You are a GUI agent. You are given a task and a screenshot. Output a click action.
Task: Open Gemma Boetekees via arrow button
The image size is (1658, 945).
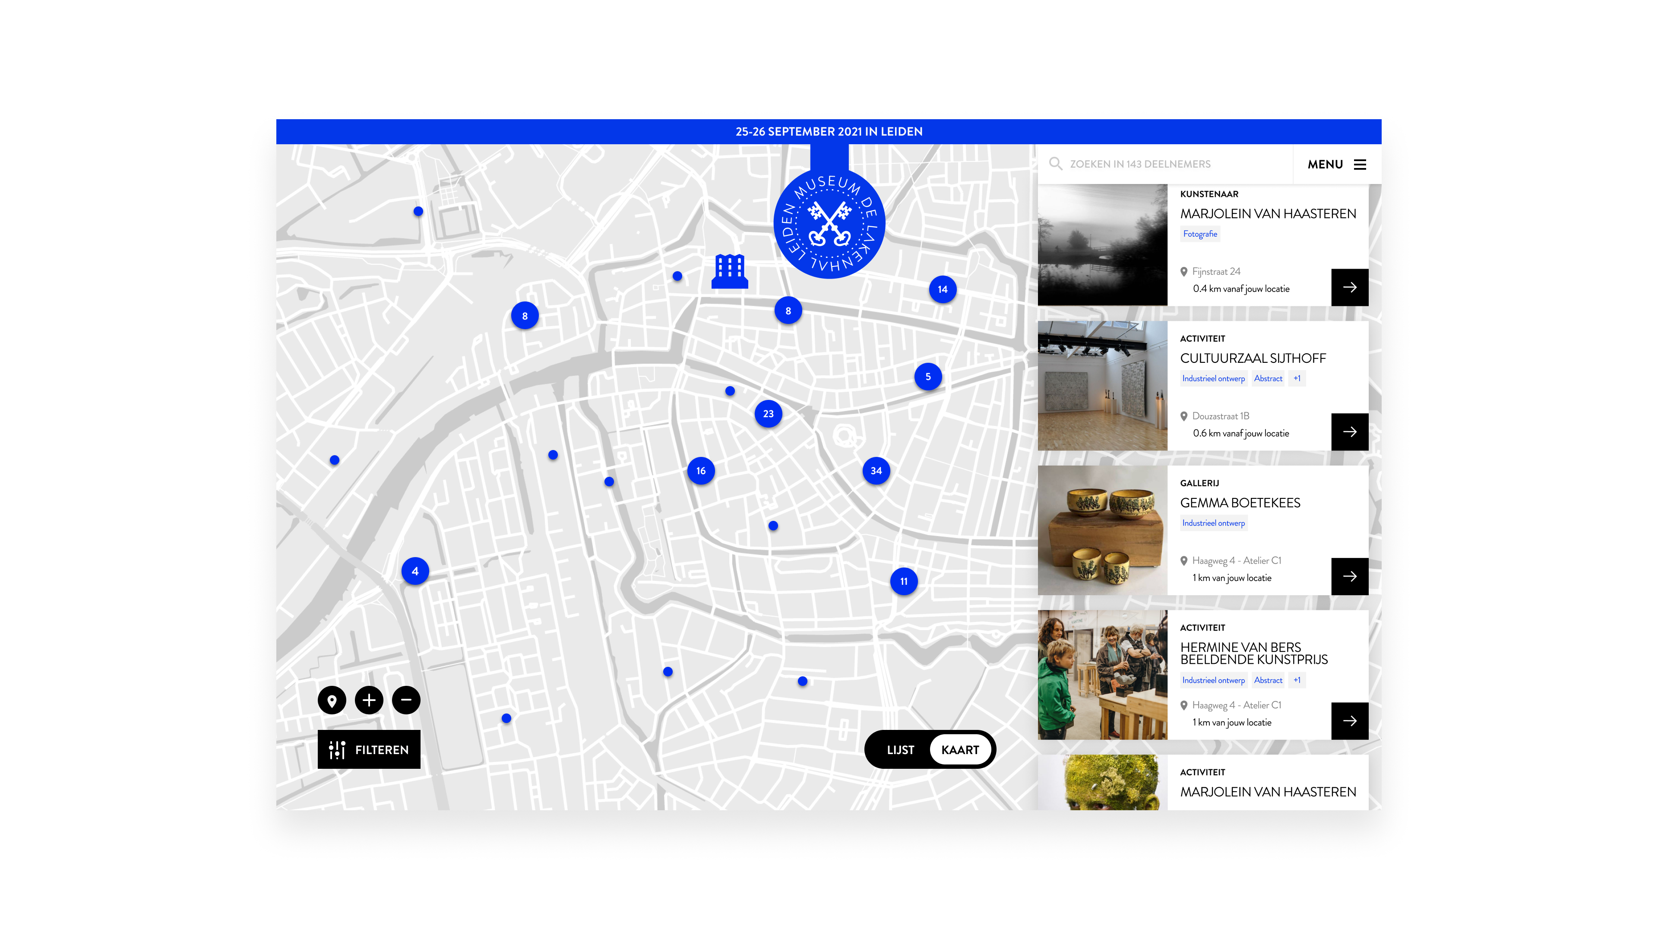(1349, 576)
